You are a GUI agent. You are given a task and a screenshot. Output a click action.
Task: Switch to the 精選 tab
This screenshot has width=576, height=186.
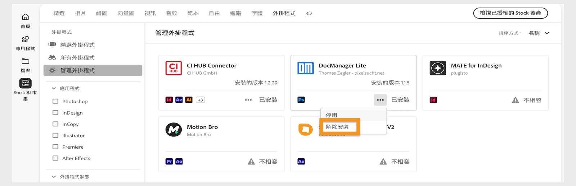pyautogui.click(x=59, y=13)
